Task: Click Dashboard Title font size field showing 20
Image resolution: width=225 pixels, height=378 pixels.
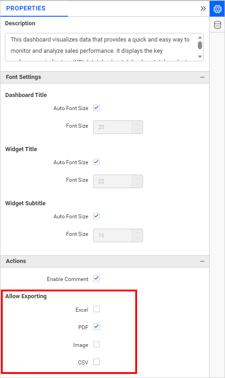Action: [x=113, y=127]
